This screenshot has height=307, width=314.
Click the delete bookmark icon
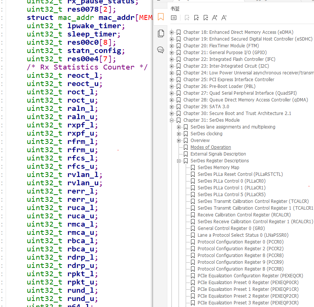[x=187, y=17]
